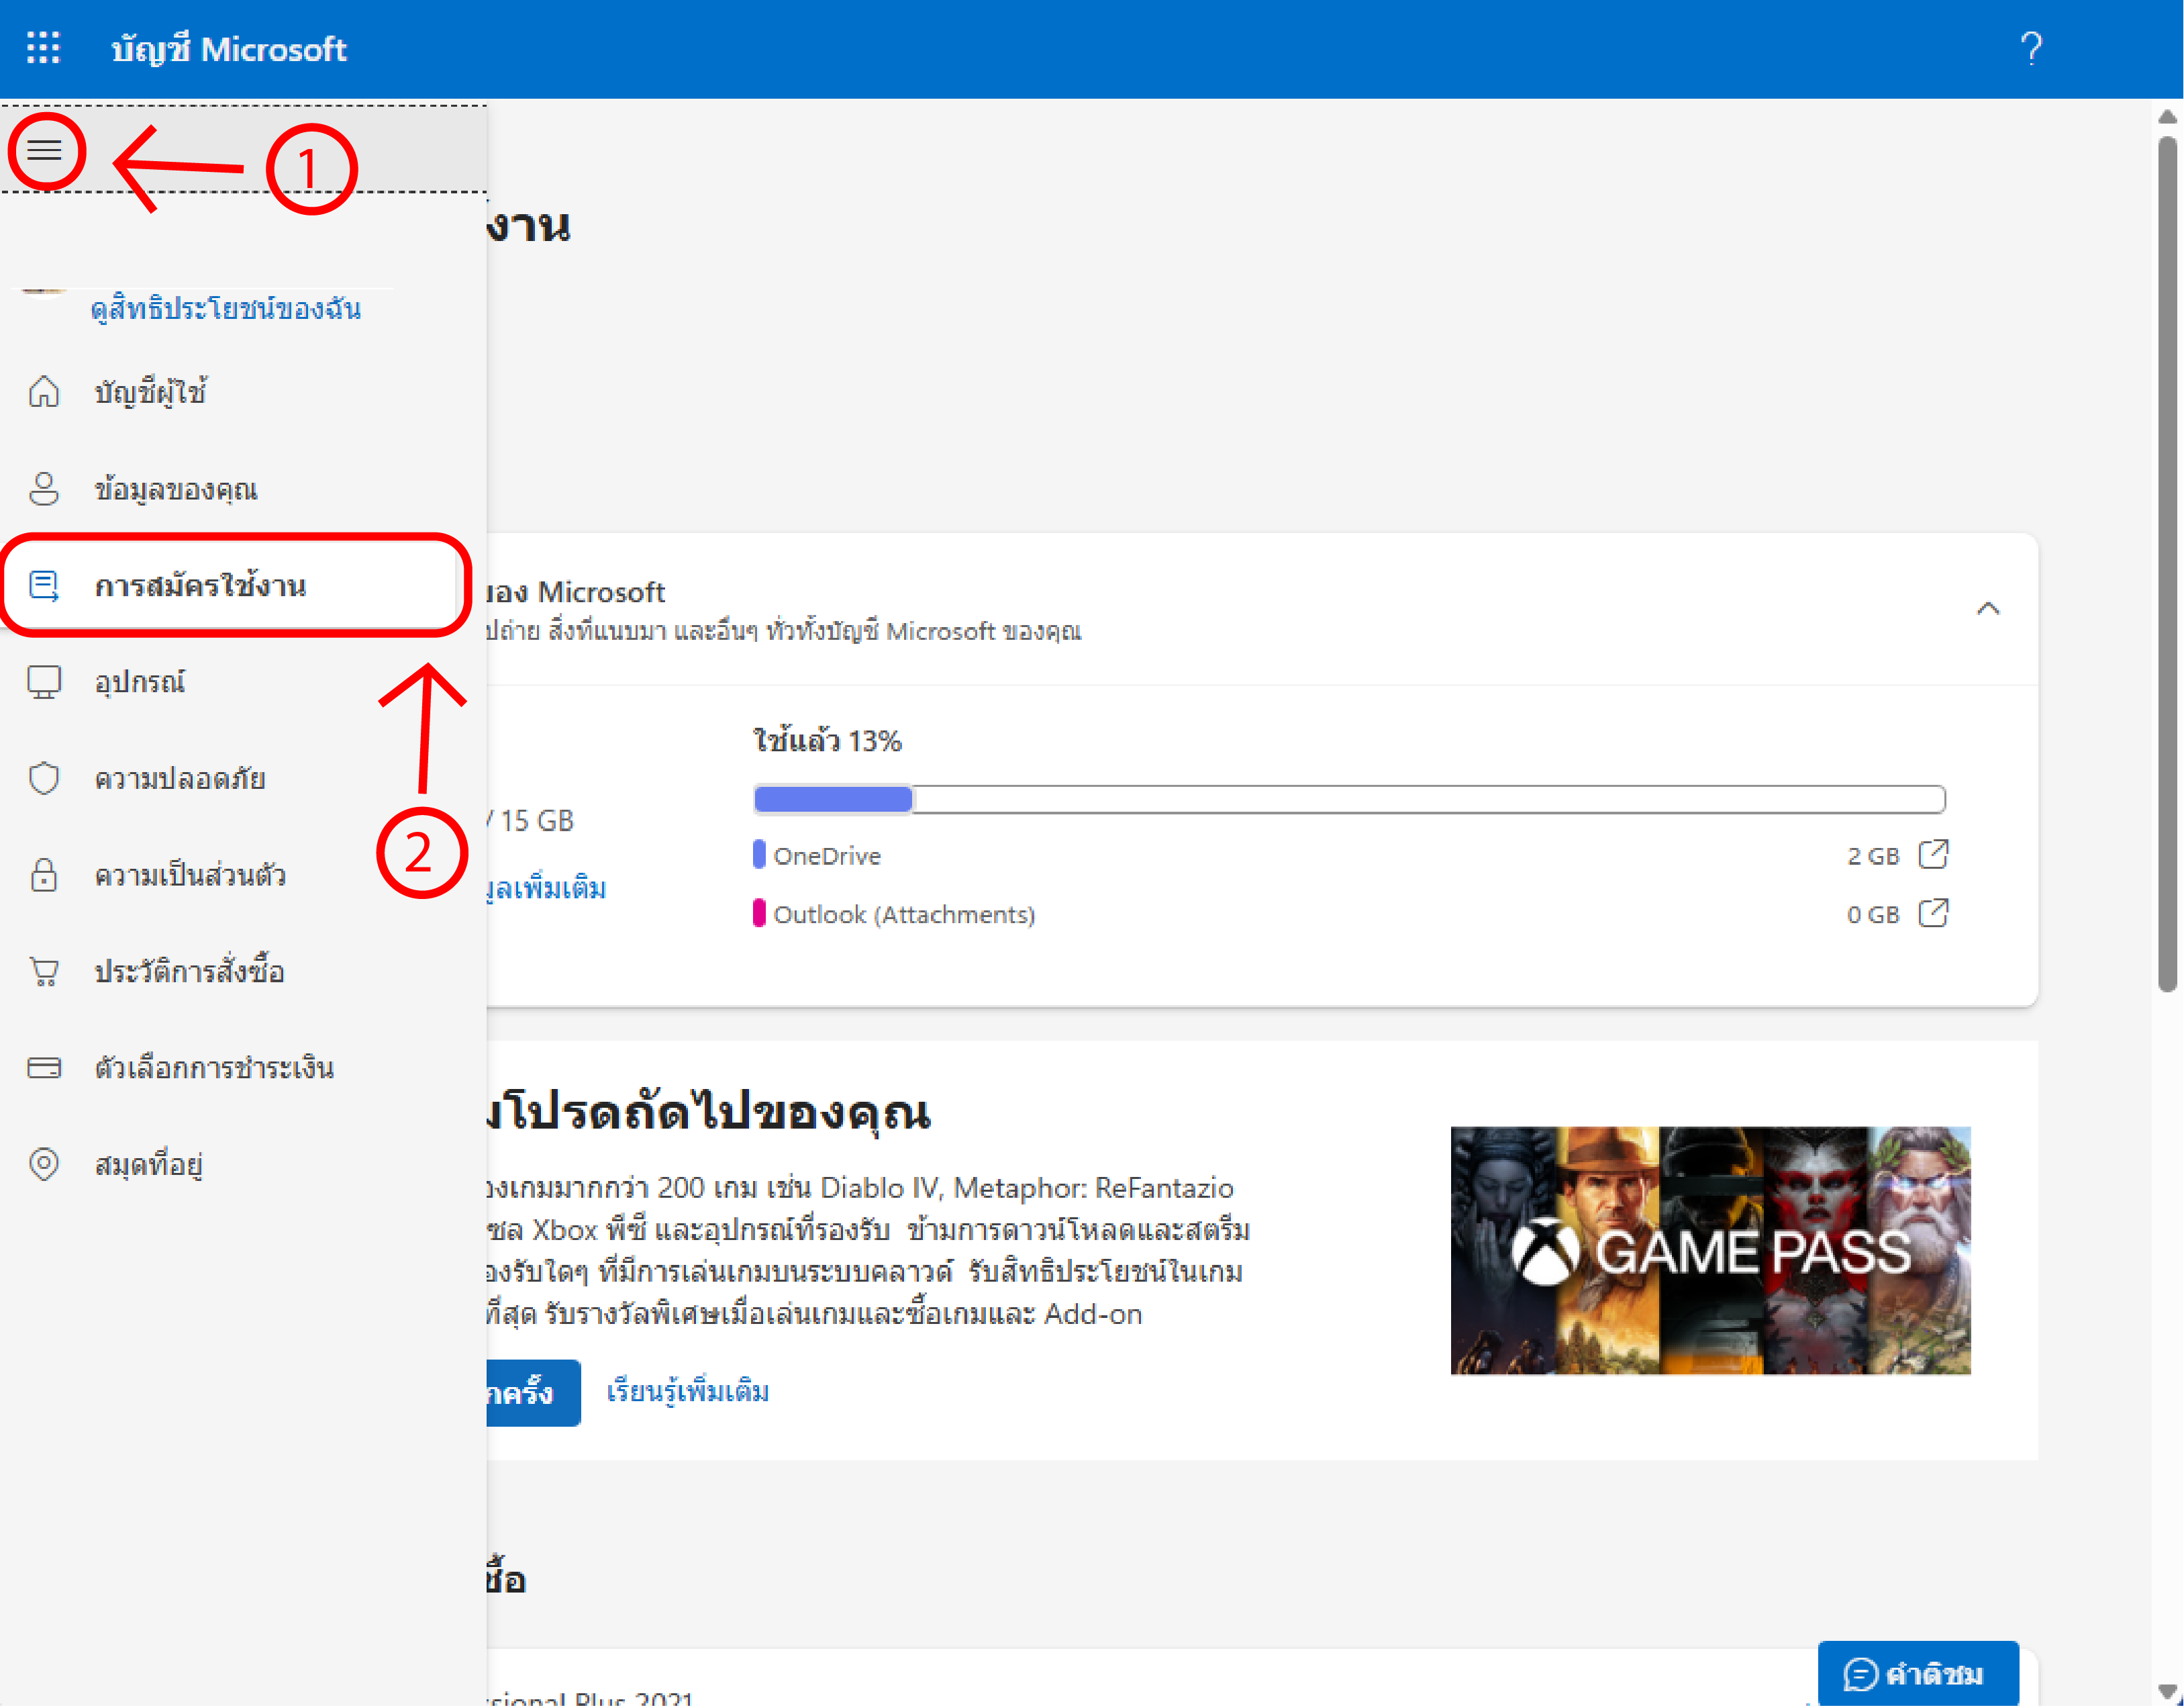Collapse the Microsoft storage card chevron
Viewport: 2184px width, 1706px height.
(x=1988, y=608)
